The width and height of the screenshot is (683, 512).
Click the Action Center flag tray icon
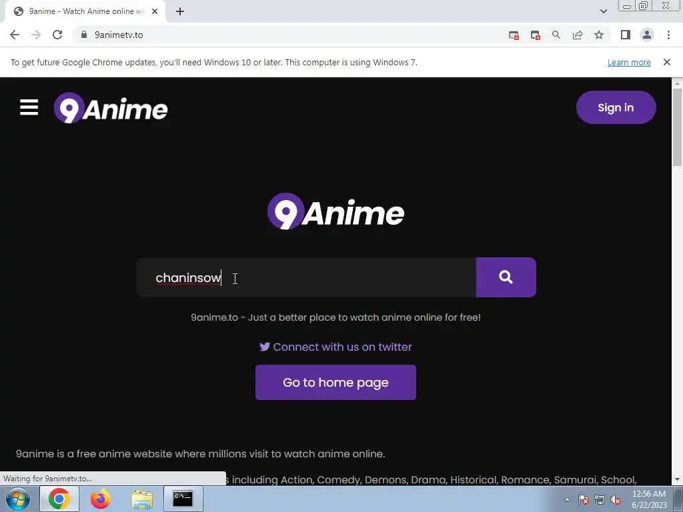point(584,499)
